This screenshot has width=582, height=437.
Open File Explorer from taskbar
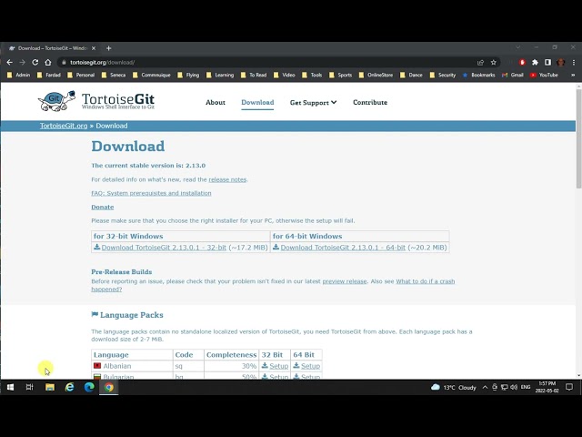click(50, 387)
